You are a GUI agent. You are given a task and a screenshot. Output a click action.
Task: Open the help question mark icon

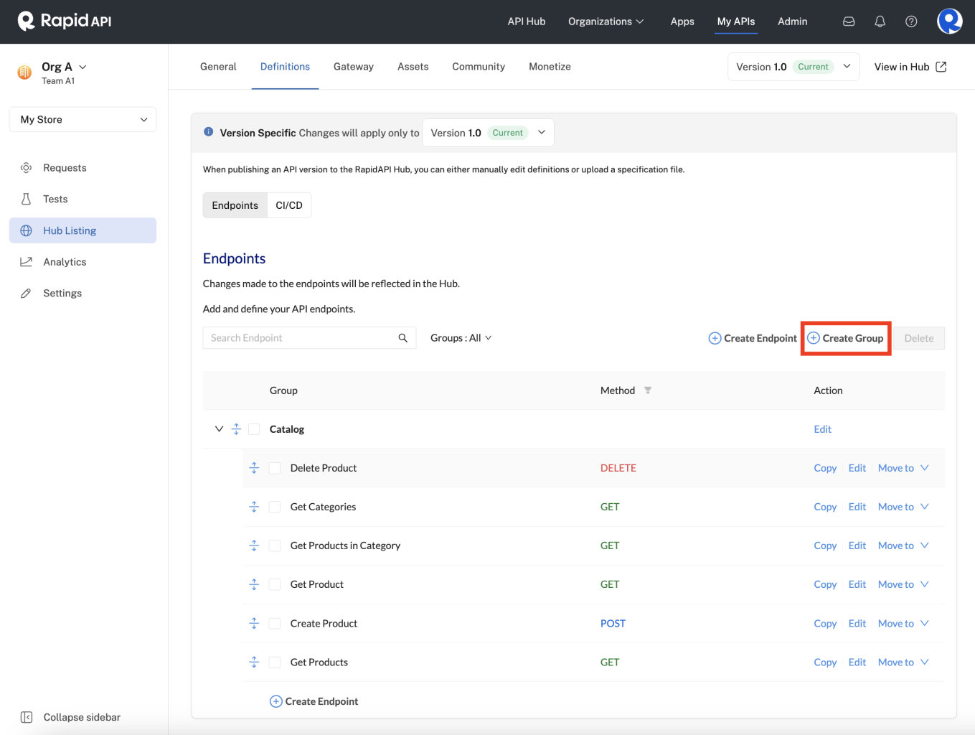click(x=911, y=22)
